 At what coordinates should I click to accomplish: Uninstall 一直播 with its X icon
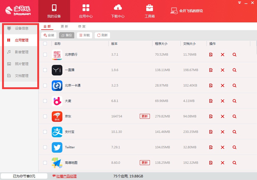click(223, 70)
